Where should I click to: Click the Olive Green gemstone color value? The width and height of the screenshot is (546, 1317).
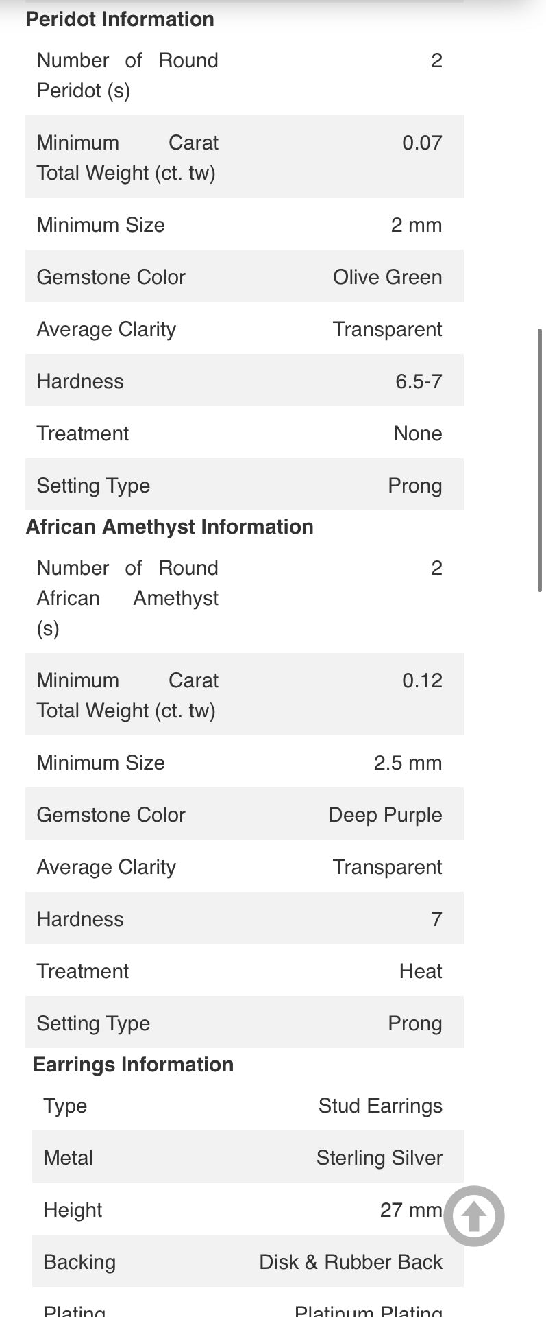388,277
